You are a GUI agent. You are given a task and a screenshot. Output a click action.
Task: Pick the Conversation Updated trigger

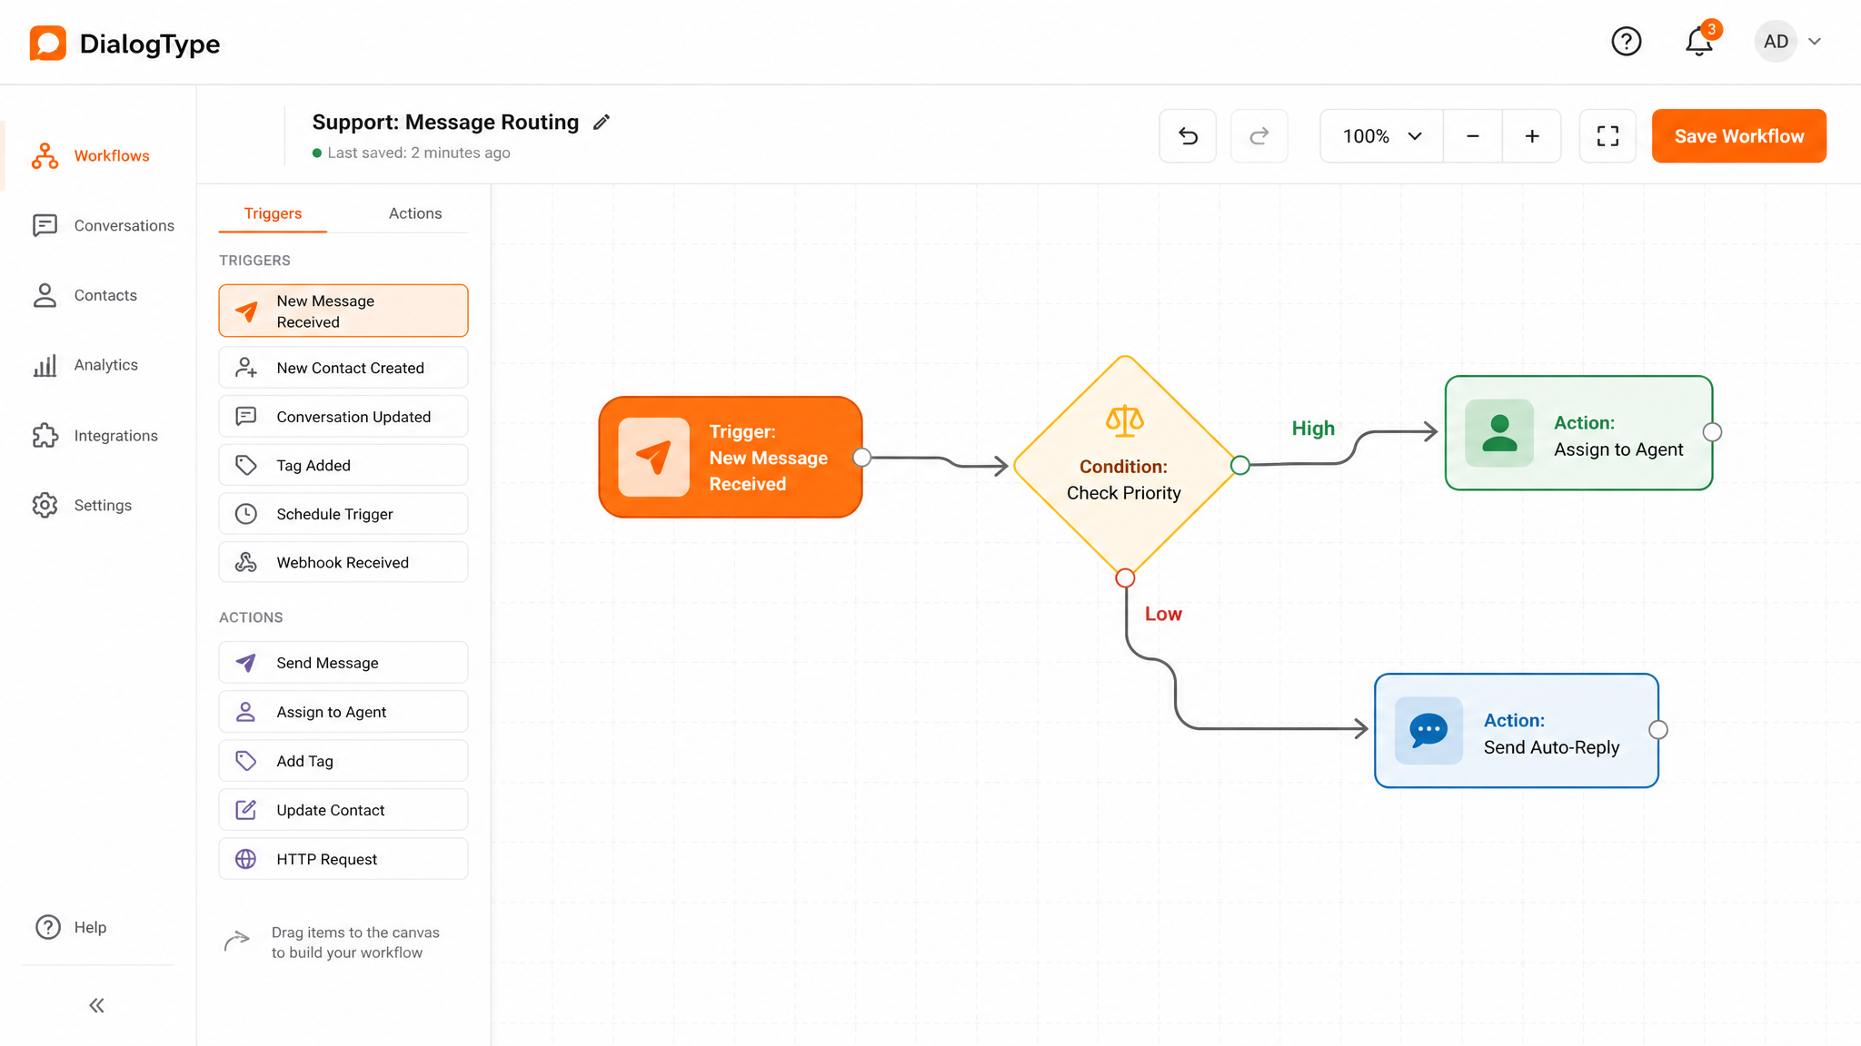click(343, 417)
